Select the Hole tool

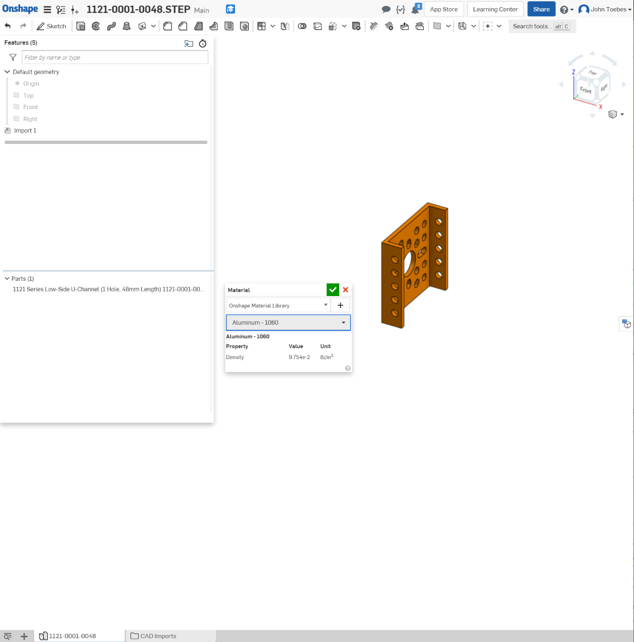pyautogui.click(x=244, y=26)
